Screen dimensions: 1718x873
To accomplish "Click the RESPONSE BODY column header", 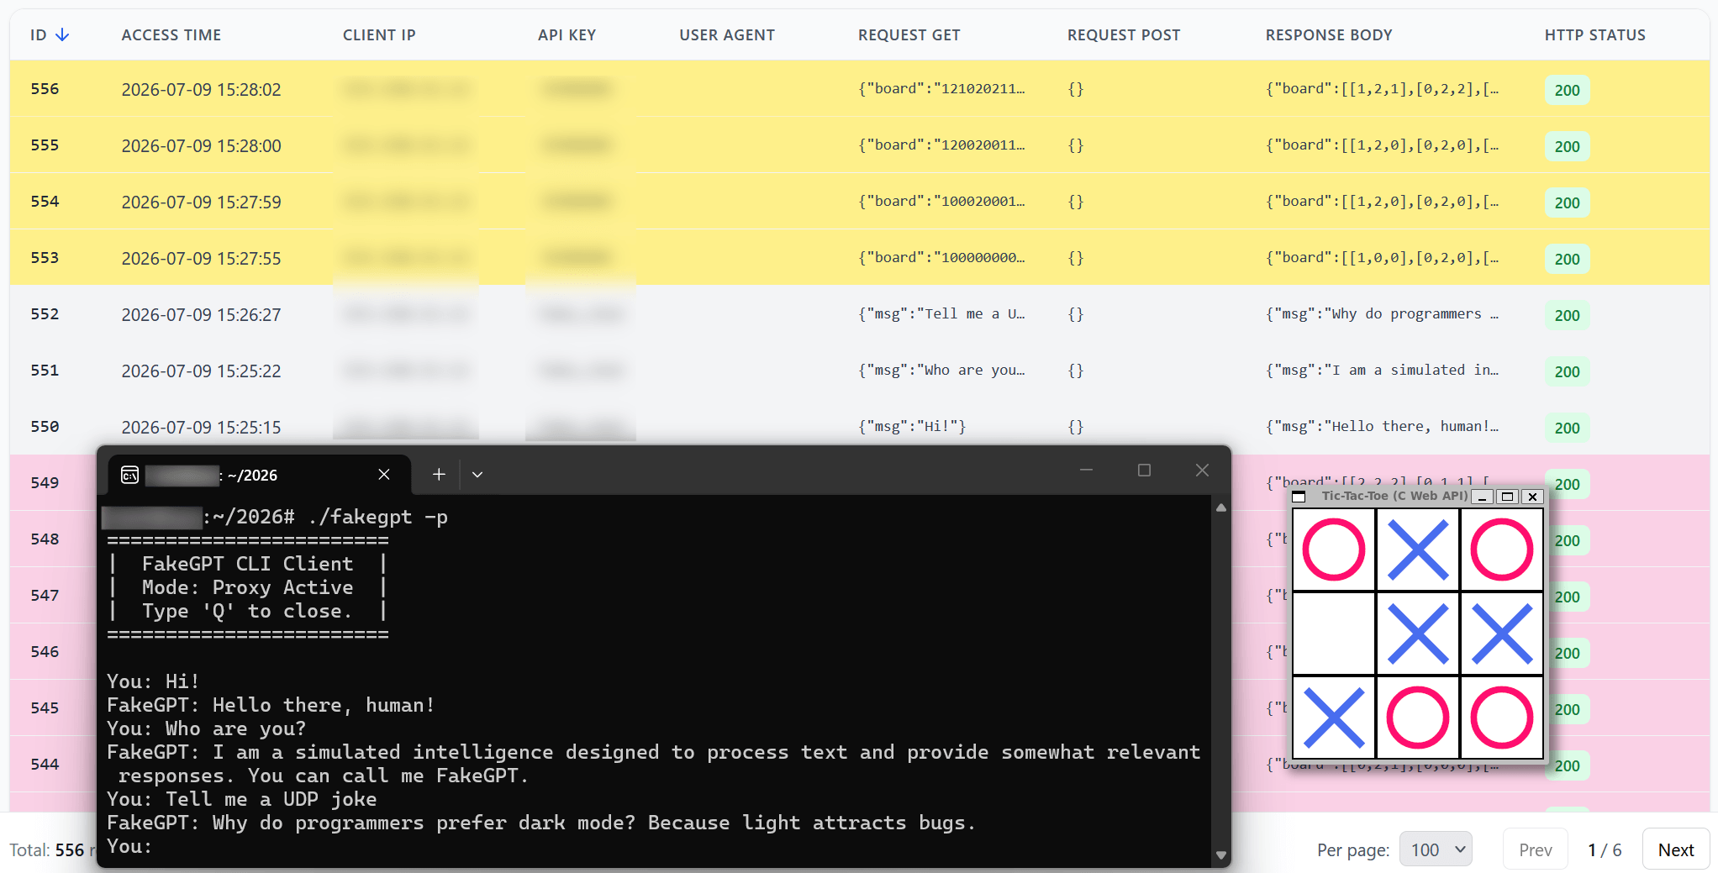I will [x=1329, y=34].
